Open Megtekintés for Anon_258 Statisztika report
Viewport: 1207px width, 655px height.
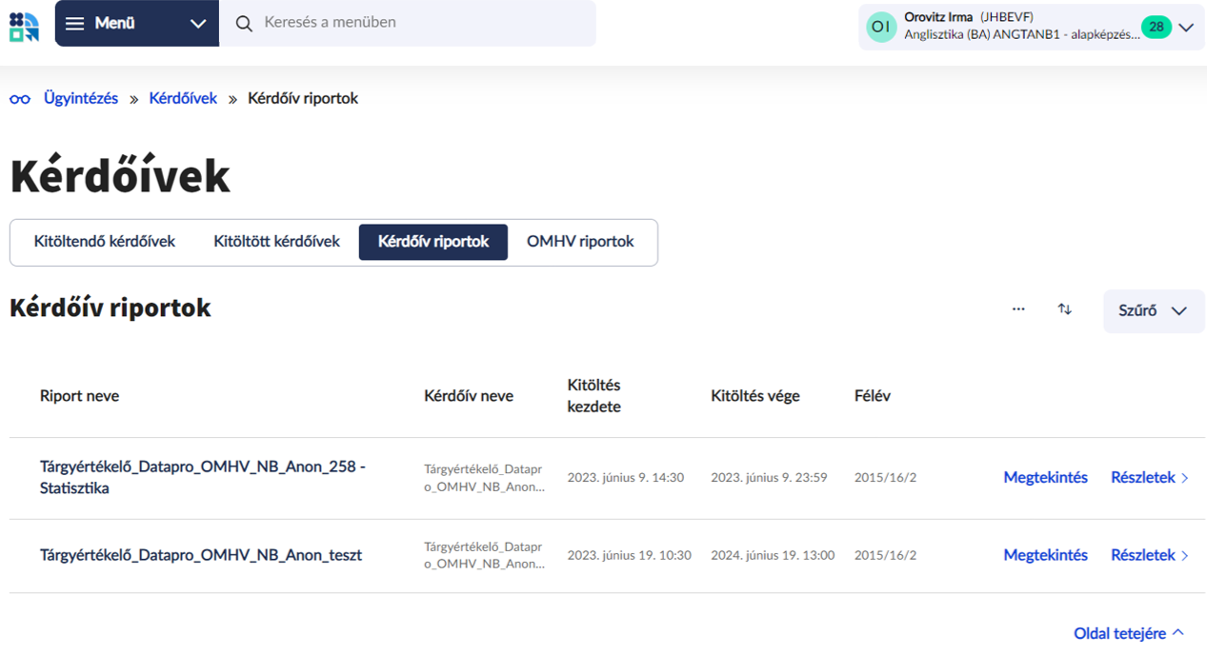pos(1045,477)
